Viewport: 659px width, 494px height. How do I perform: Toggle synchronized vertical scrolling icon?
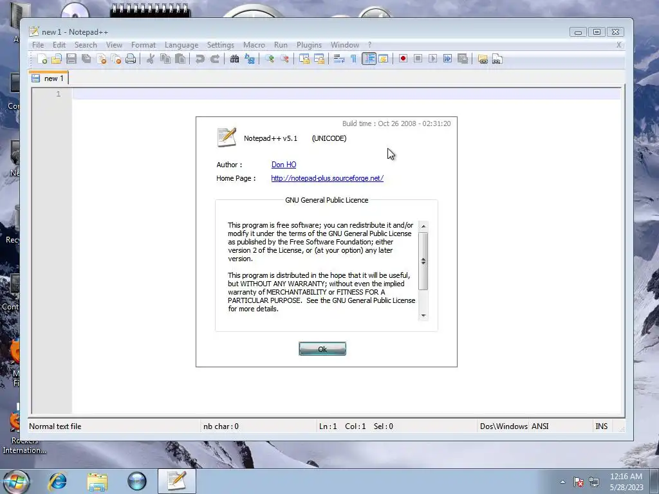(x=304, y=59)
